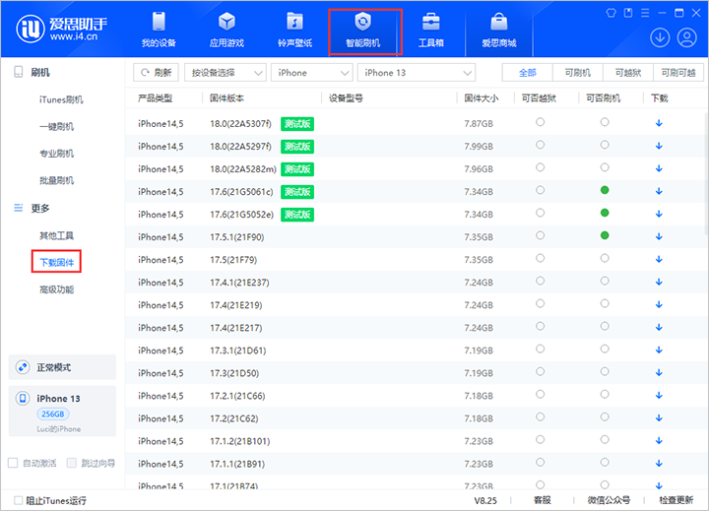Click the title bar square icon beside the skin icon
The width and height of the screenshot is (709, 511).
pos(628,13)
